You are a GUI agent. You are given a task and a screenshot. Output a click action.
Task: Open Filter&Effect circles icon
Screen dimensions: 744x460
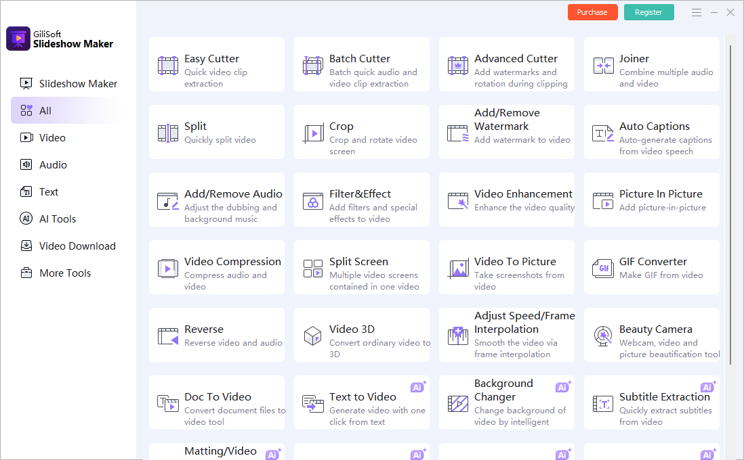(x=312, y=201)
